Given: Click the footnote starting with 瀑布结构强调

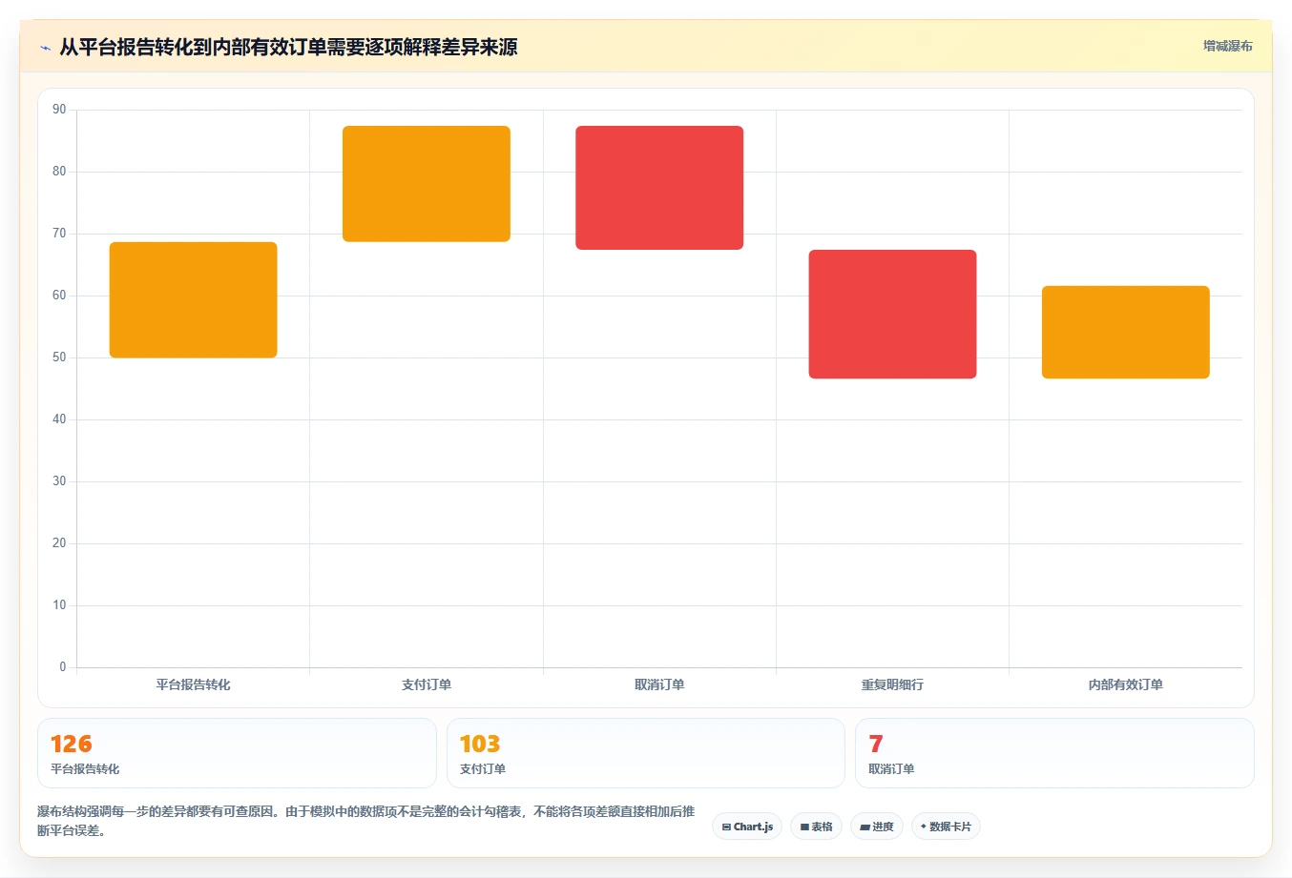Looking at the screenshot, I should pos(366,821).
